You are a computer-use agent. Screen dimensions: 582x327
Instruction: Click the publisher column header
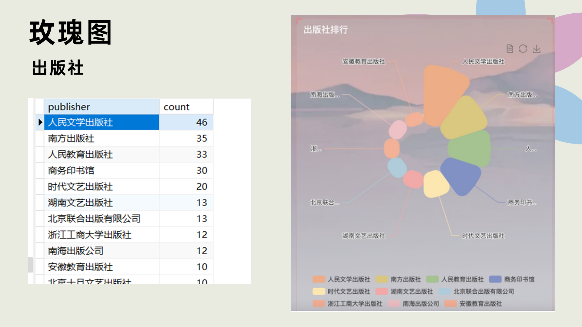point(102,107)
